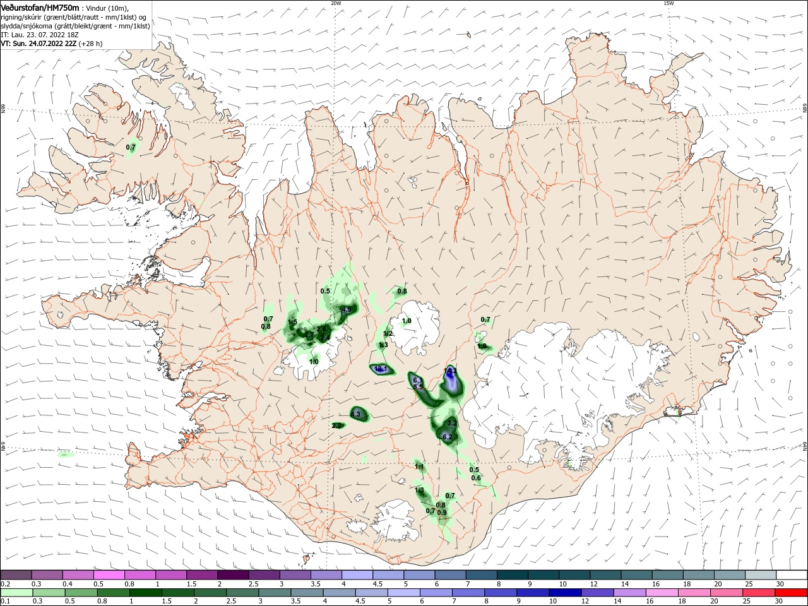Click the 6.2 precipitation value label
Viewport: 808px width, 606px height.
tap(448, 437)
